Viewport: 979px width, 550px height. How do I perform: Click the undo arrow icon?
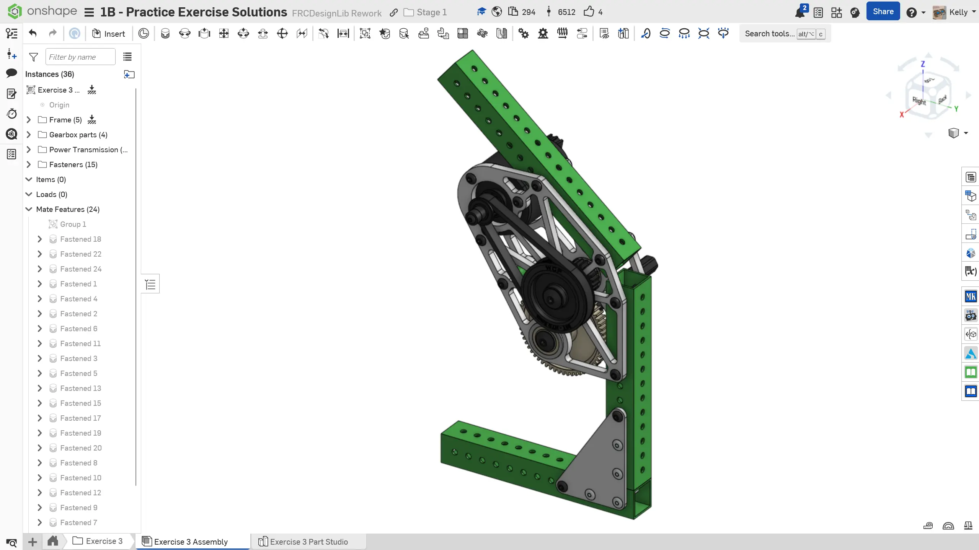pos(33,34)
